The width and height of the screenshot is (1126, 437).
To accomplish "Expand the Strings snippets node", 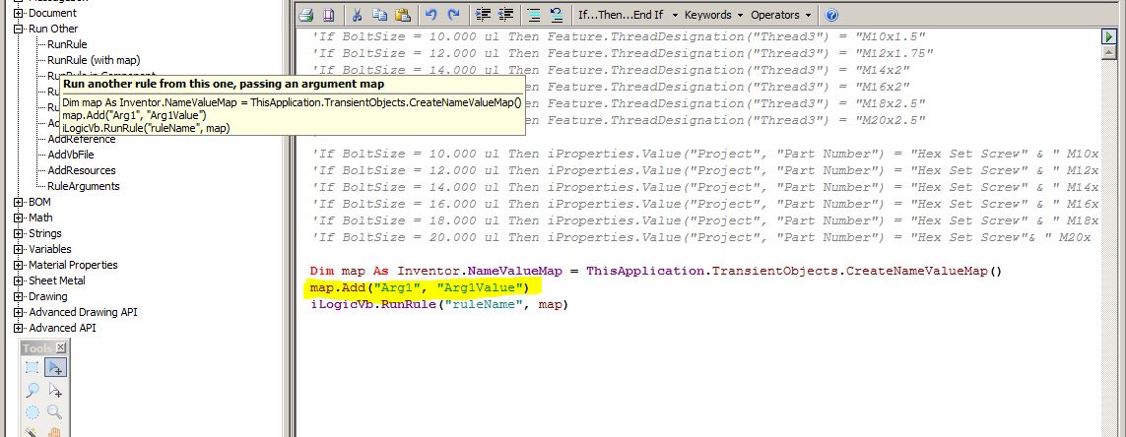I will coord(19,233).
